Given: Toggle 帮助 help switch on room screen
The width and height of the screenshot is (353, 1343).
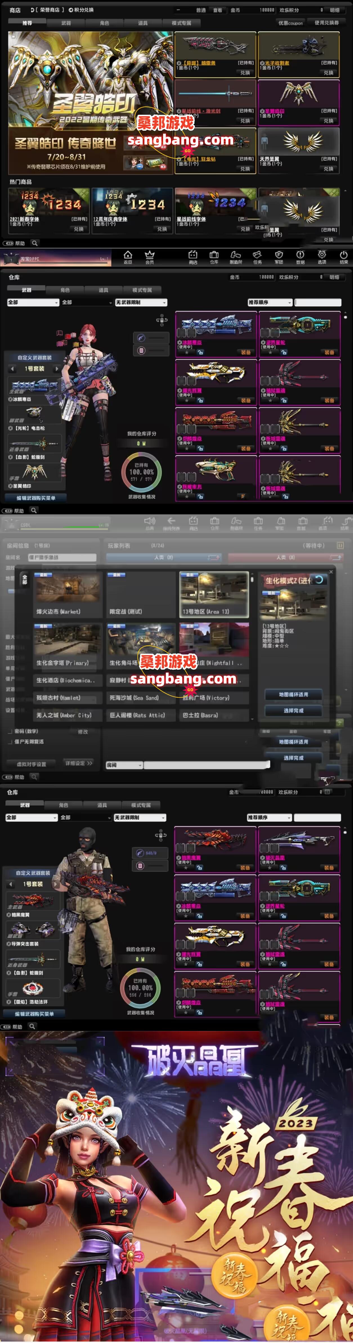Looking at the screenshot, I should (7, 777).
